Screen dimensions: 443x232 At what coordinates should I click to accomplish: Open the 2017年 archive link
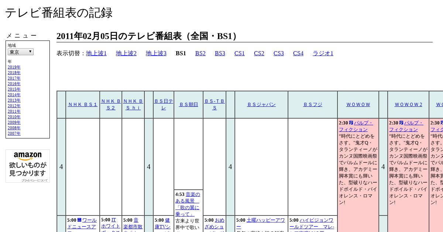[x=14, y=78]
